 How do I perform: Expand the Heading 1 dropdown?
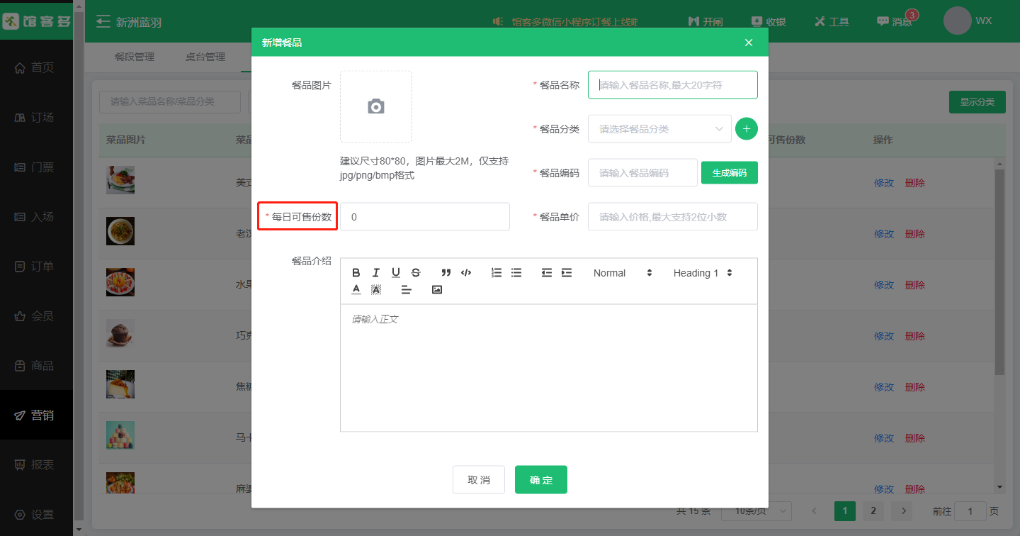[702, 273]
